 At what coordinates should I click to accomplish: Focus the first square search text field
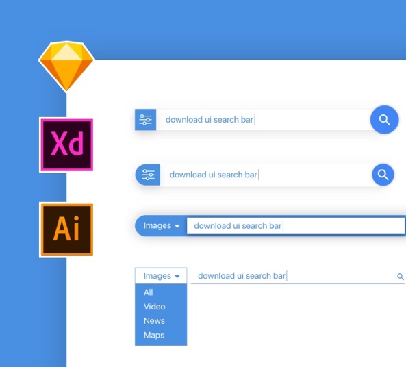[x=263, y=120]
